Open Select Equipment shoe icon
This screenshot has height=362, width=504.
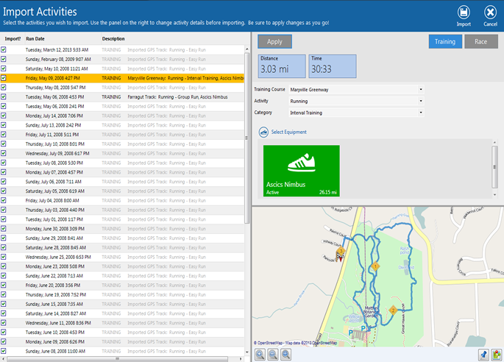263,132
